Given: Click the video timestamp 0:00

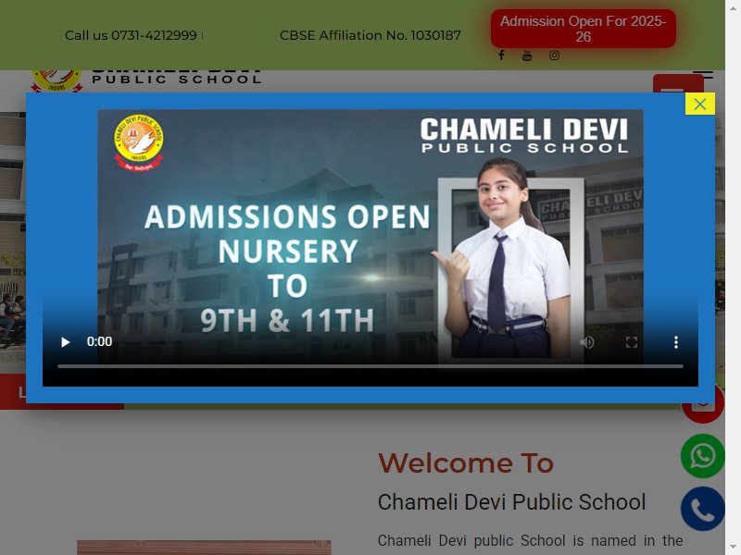Looking at the screenshot, I should point(99,341).
